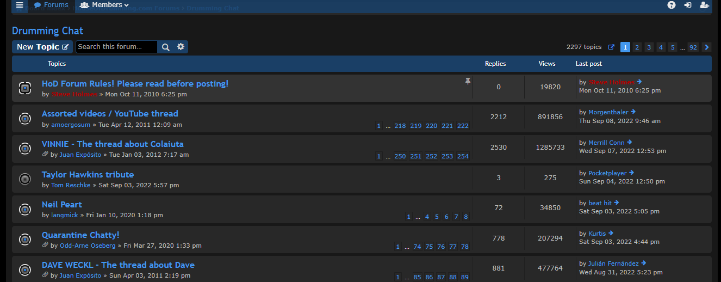View last poster Morgenthaler's profile
Image resolution: width=721 pixels, height=282 pixels.
(608, 112)
